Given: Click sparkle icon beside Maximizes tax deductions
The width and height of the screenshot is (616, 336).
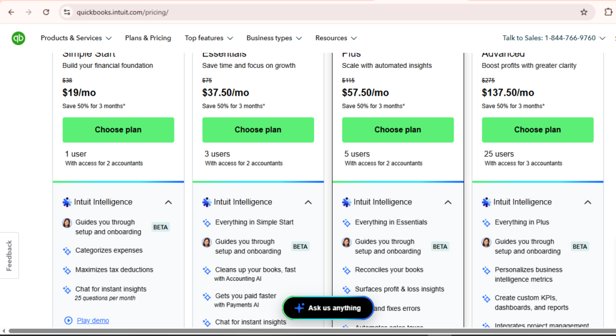Looking at the screenshot, I should [x=67, y=270].
